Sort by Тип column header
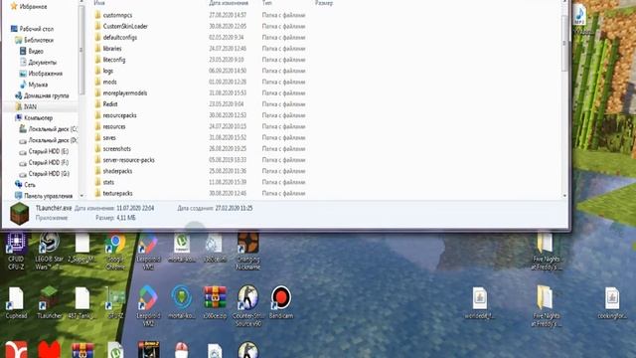636x358 pixels. pos(267,3)
